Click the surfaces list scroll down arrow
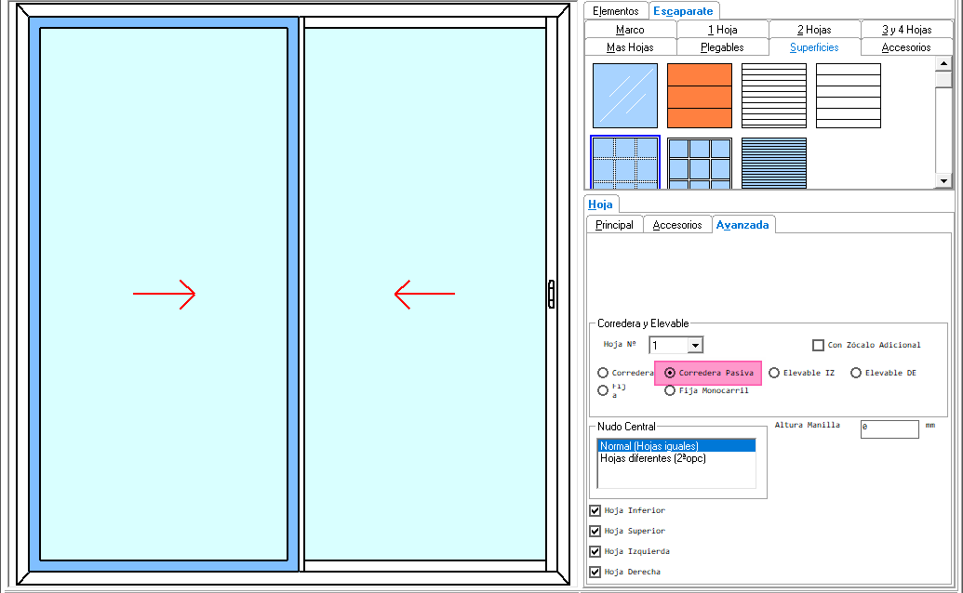963x593 pixels. (x=943, y=180)
